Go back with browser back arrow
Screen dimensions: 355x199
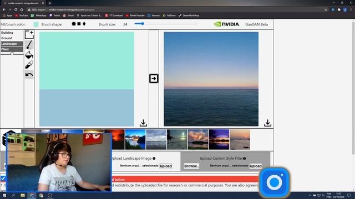(x=4, y=10)
